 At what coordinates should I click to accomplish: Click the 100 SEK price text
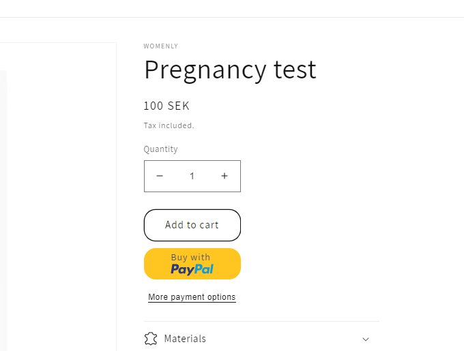[x=166, y=106]
